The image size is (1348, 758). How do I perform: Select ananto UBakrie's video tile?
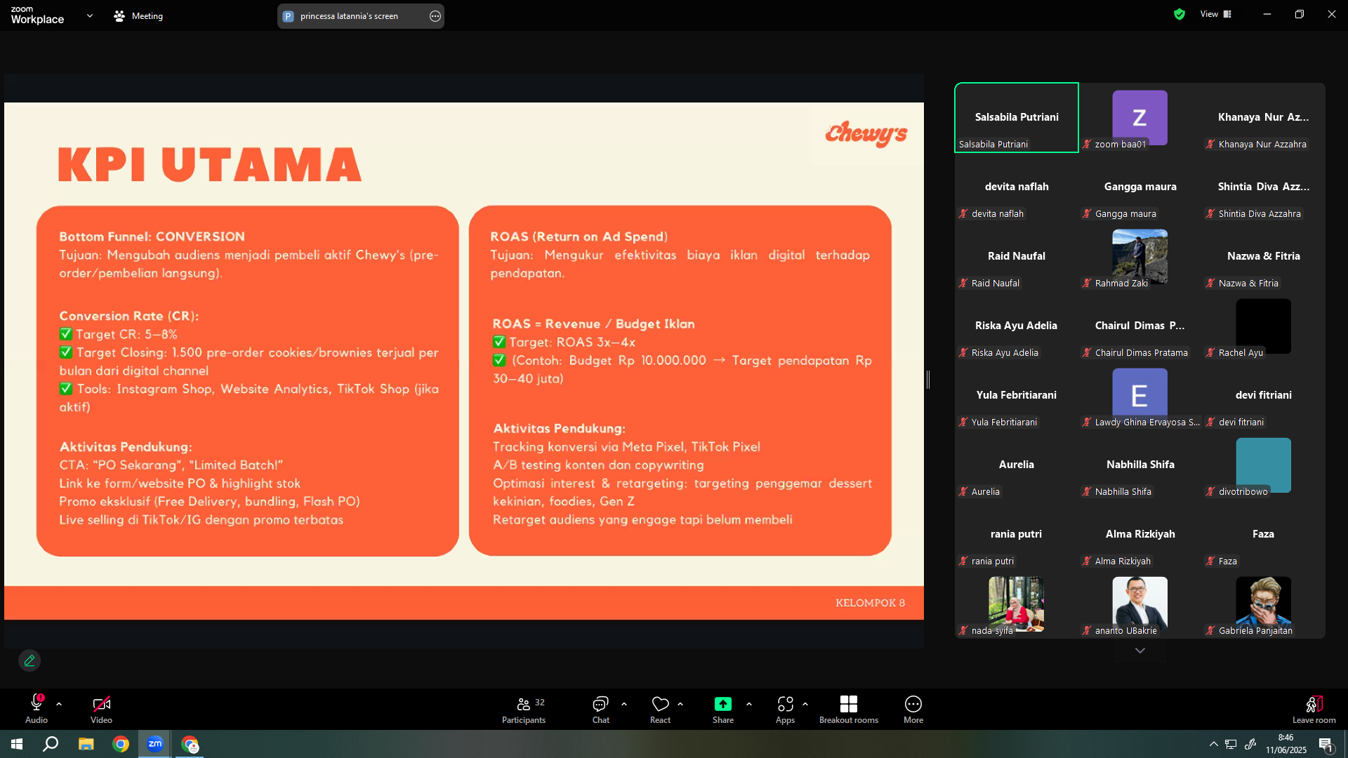click(1140, 604)
